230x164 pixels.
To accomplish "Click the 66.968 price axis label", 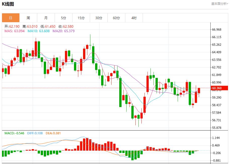I will (x=217, y=29).
